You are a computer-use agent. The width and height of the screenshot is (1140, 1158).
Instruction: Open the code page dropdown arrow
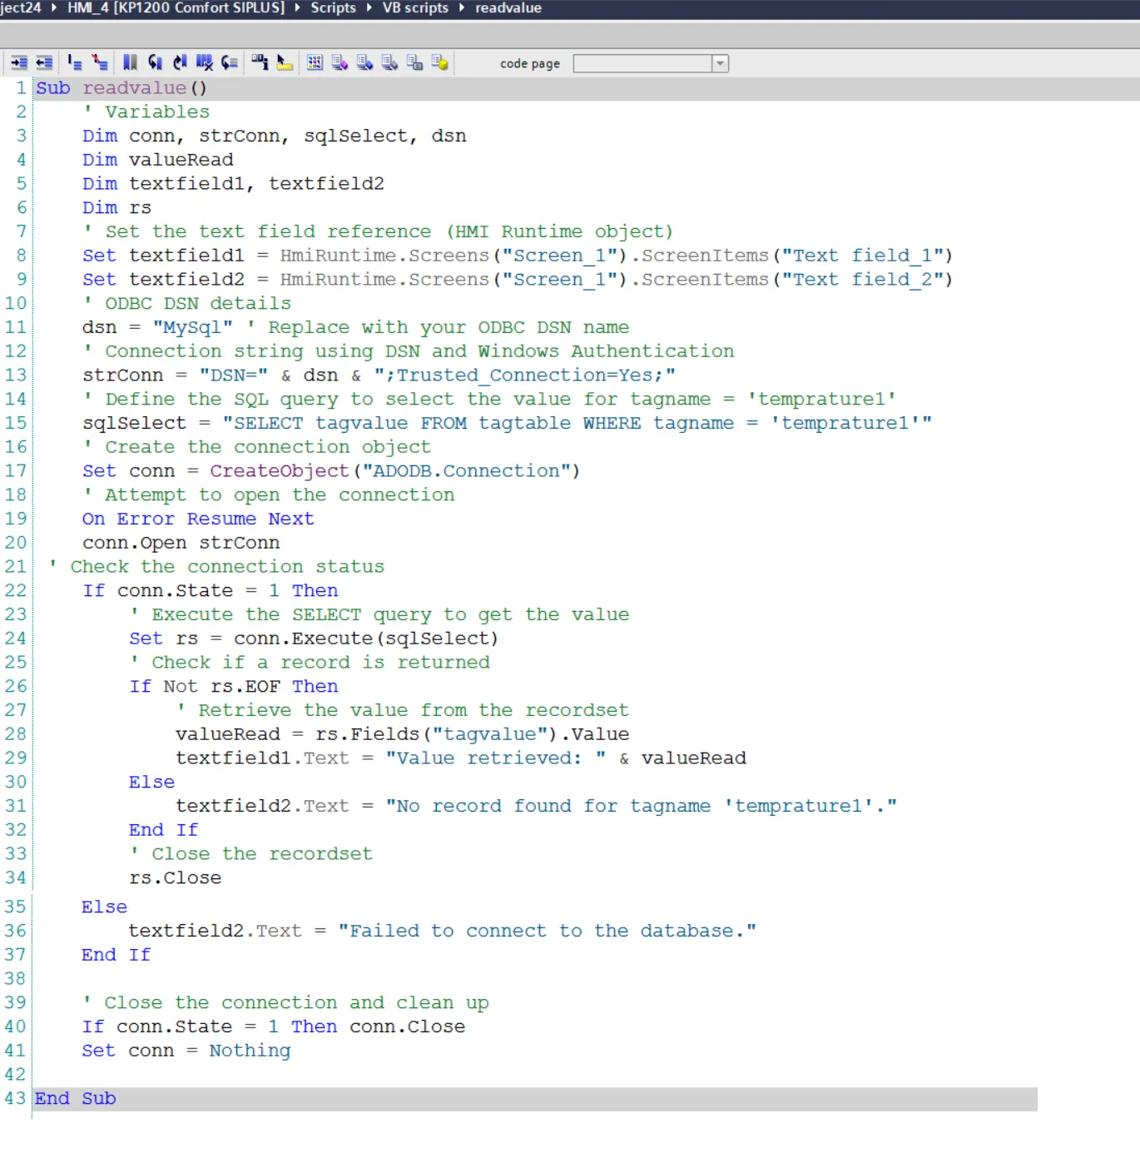[720, 64]
